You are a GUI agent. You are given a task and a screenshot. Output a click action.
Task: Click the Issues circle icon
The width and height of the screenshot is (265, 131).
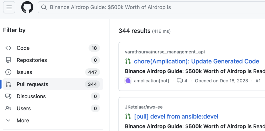(x=8, y=72)
